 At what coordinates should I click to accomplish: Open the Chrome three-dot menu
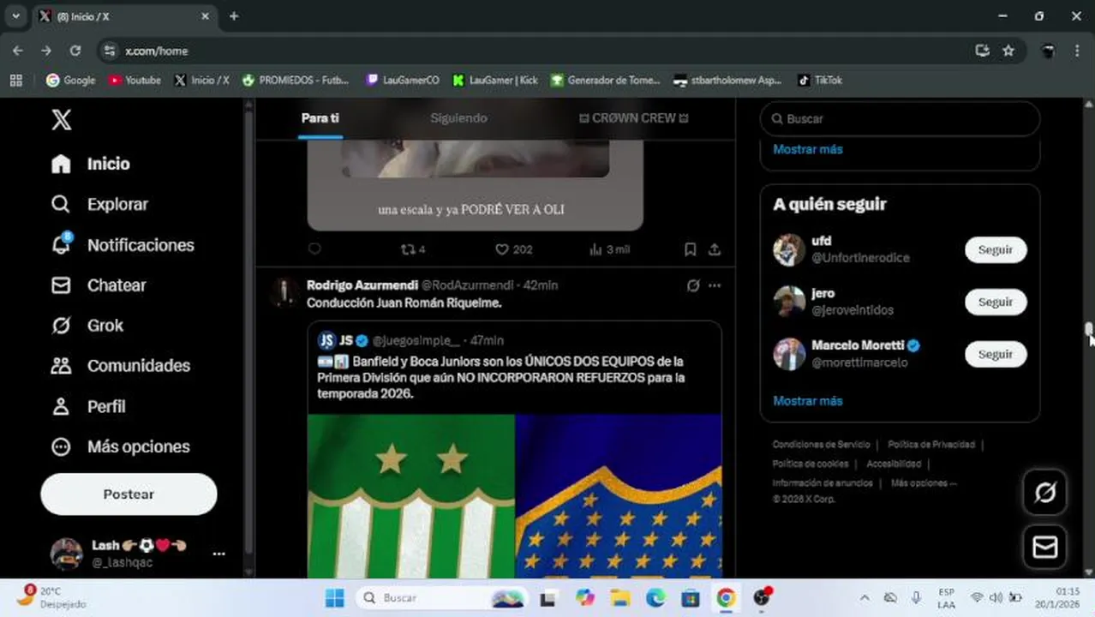coord(1077,51)
